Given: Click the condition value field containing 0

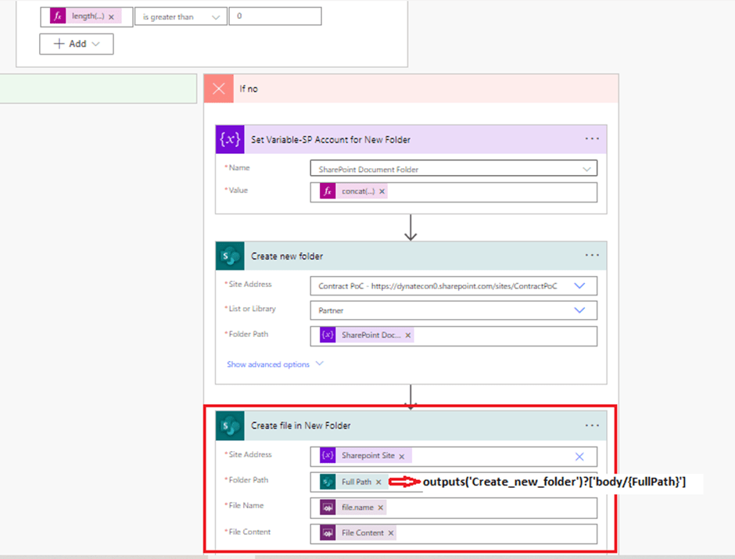Looking at the screenshot, I should point(274,16).
